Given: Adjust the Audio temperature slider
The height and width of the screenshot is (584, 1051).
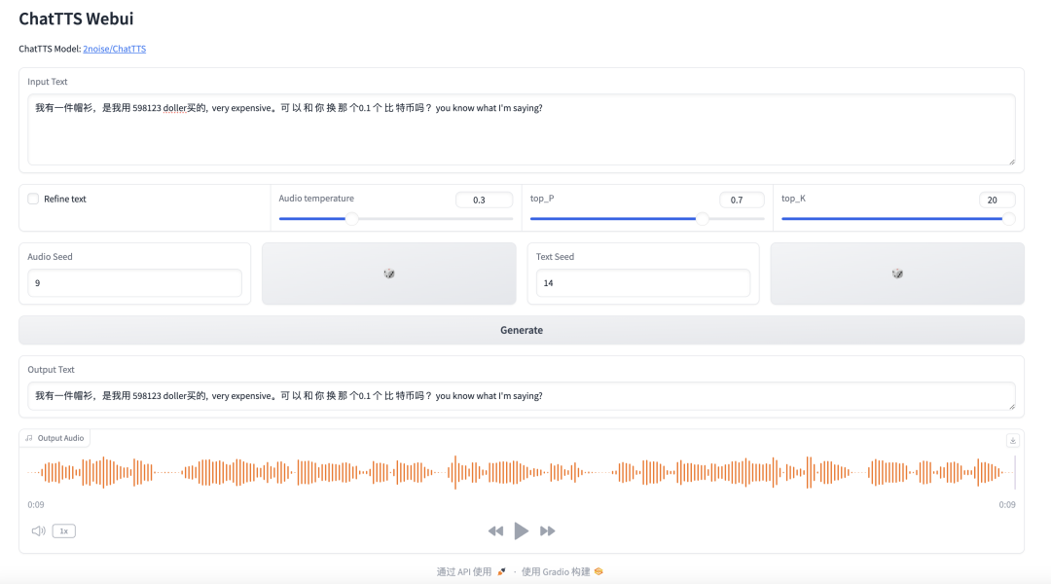Looking at the screenshot, I should [x=351, y=219].
